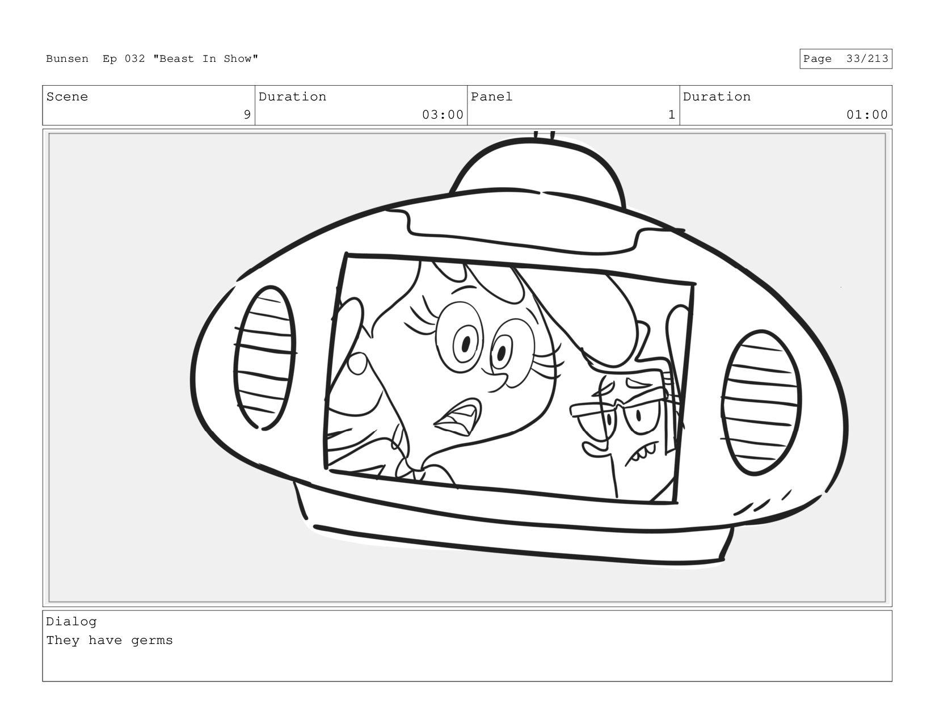Image resolution: width=935 pixels, height=724 pixels.
Task: Click the episode title "Beast In Show"
Action: pyautogui.click(x=205, y=59)
